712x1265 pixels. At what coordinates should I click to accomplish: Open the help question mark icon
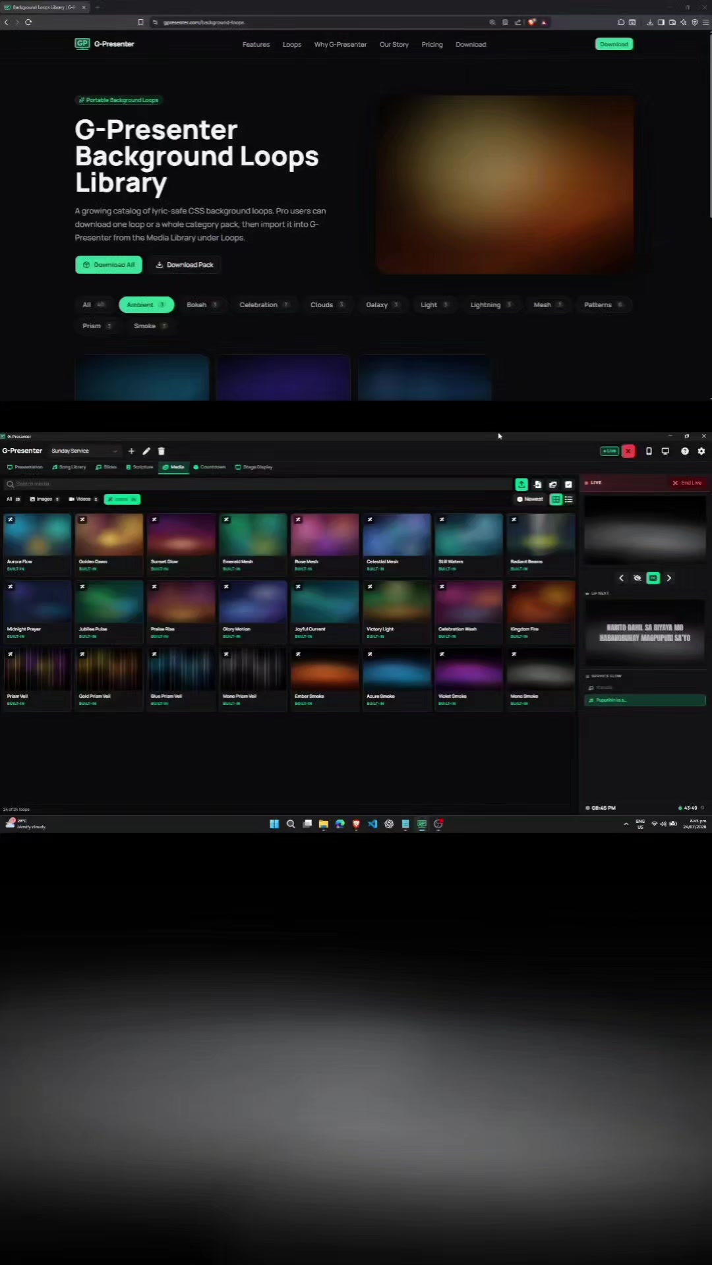(685, 451)
